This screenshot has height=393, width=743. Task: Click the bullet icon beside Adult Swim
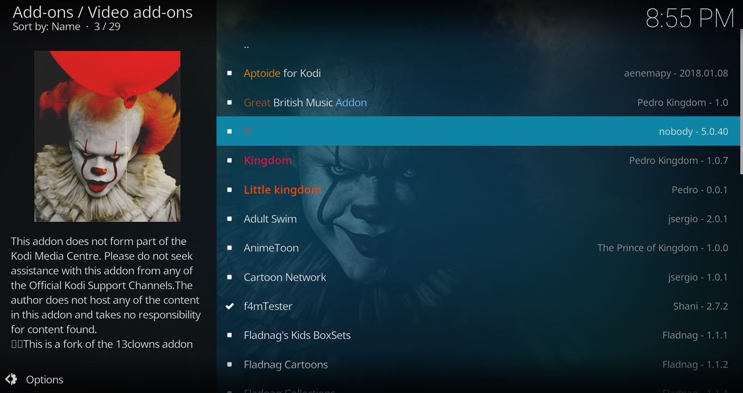[230, 219]
